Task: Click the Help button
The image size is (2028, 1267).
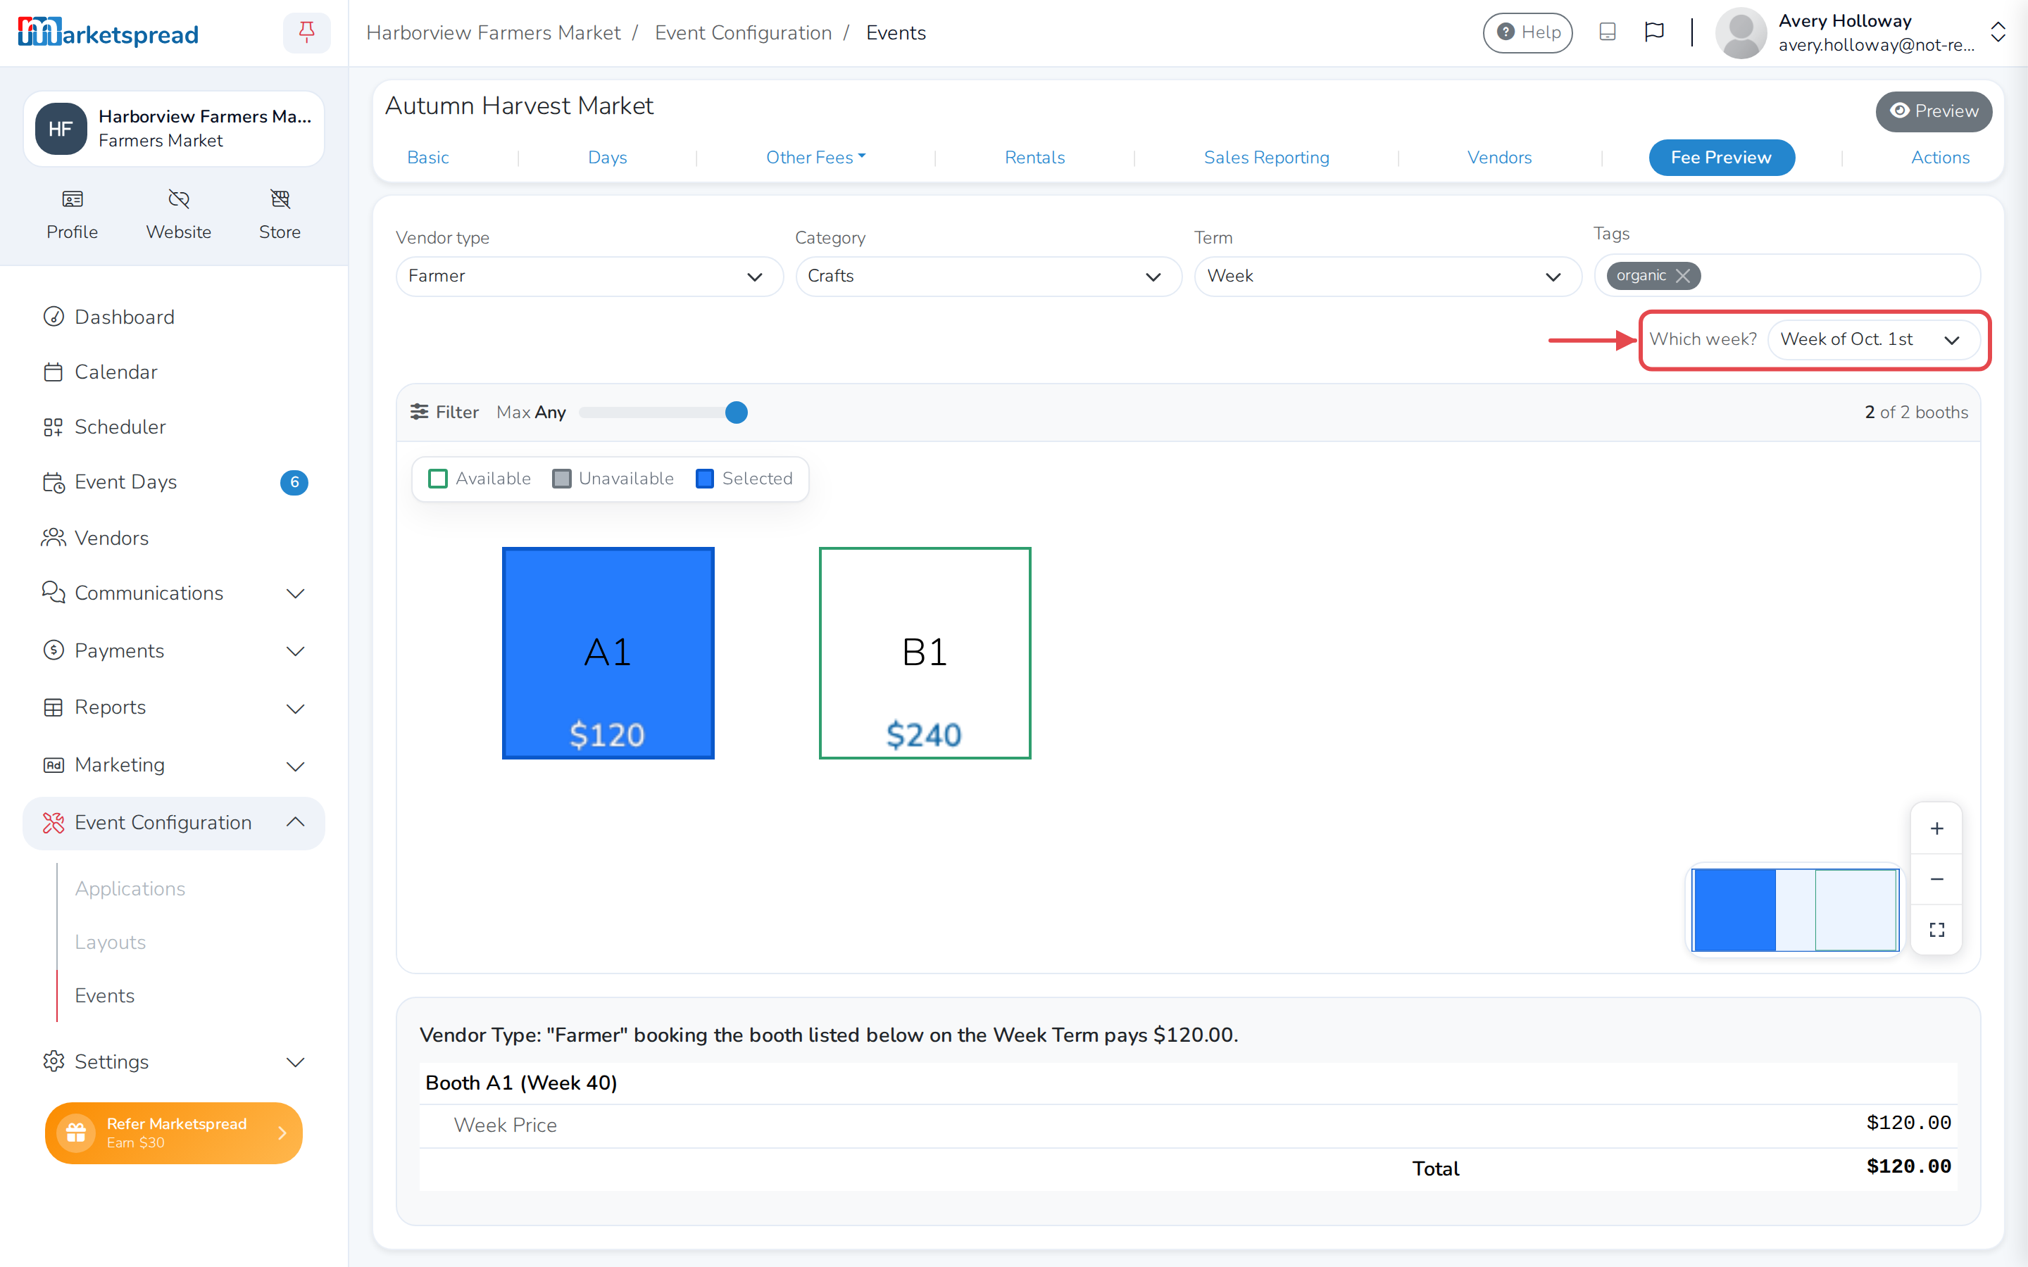Action: coord(1528,32)
